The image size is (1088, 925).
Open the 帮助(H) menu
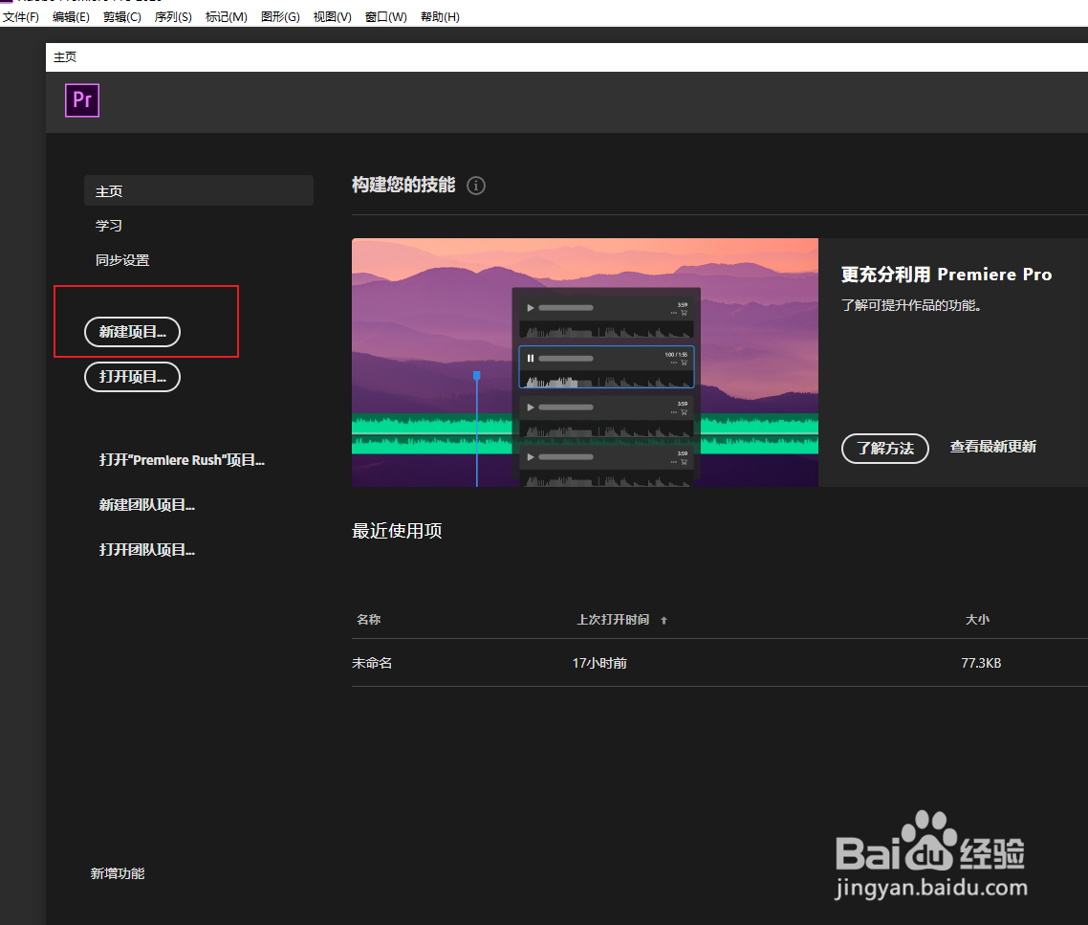440,16
